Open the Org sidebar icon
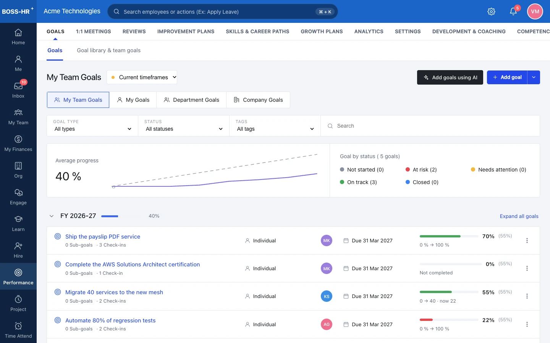Screen dimensions: 550x343 18,170
